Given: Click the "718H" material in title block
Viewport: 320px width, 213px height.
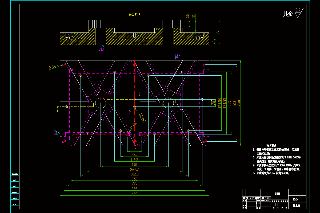Looking at the screenshot, I should [277, 194].
